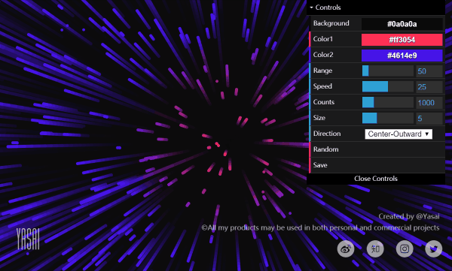Click the copyright notice about personal and commercial projects
The width and height of the screenshot is (452, 271).
point(320,228)
